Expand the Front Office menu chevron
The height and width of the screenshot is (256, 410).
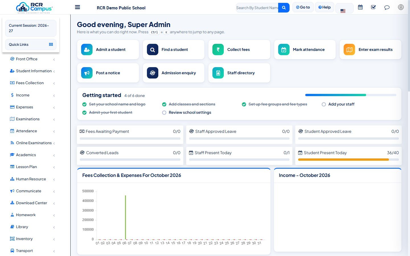(54, 59)
